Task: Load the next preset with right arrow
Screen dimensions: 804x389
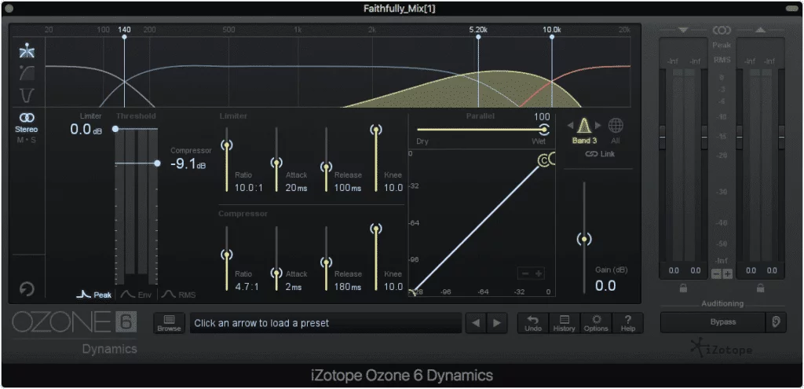Action: pyautogui.click(x=496, y=323)
